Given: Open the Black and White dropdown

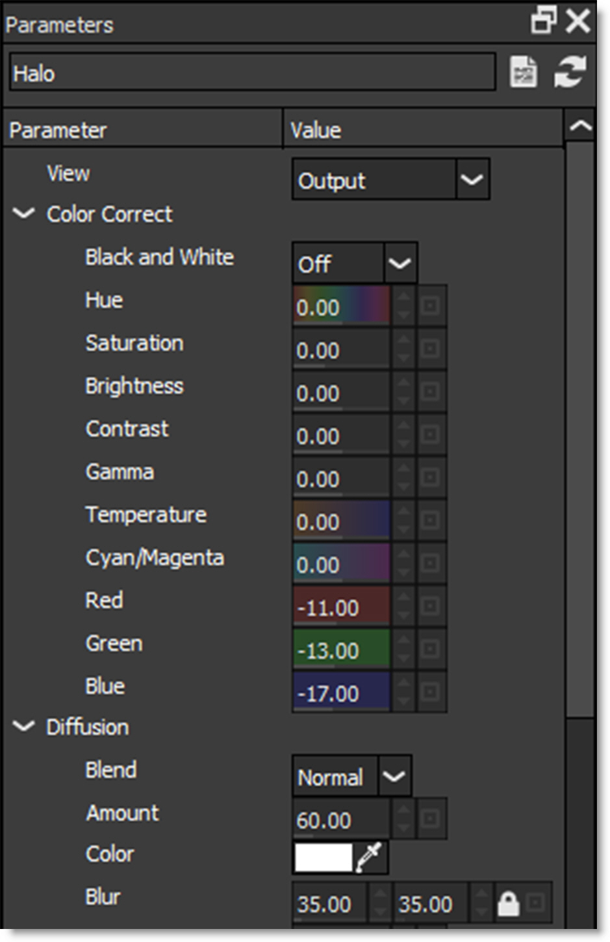Looking at the screenshot, I should (400, 263).
